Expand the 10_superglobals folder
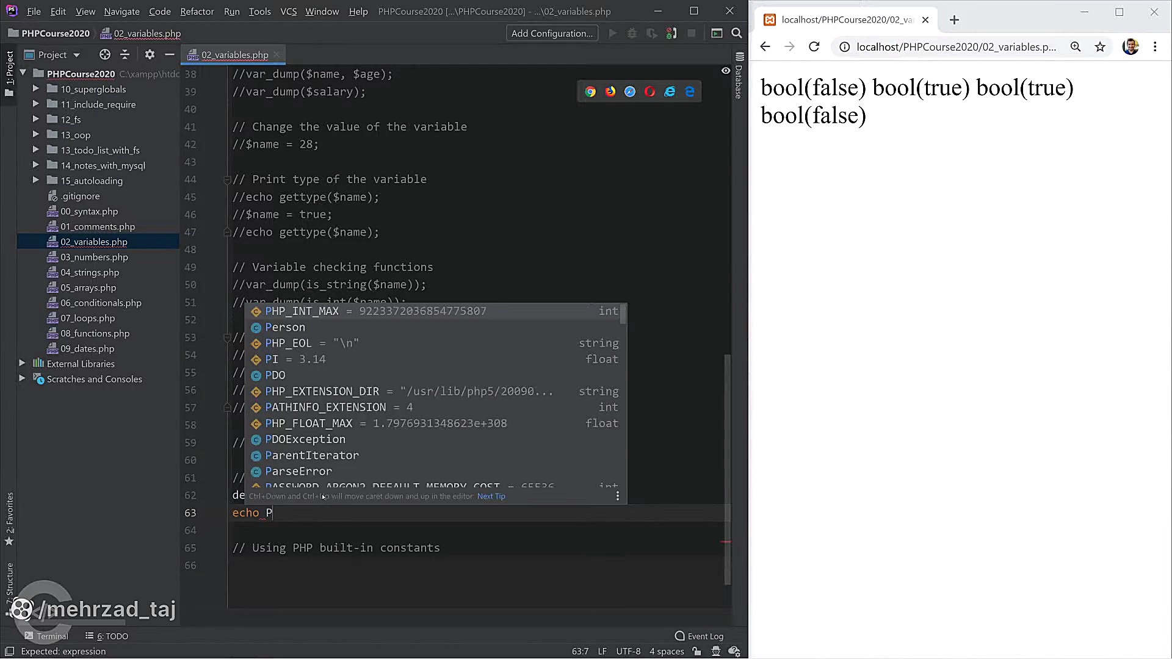The width and height of the screenshot is (1172, 659). [x=35, y=89]
